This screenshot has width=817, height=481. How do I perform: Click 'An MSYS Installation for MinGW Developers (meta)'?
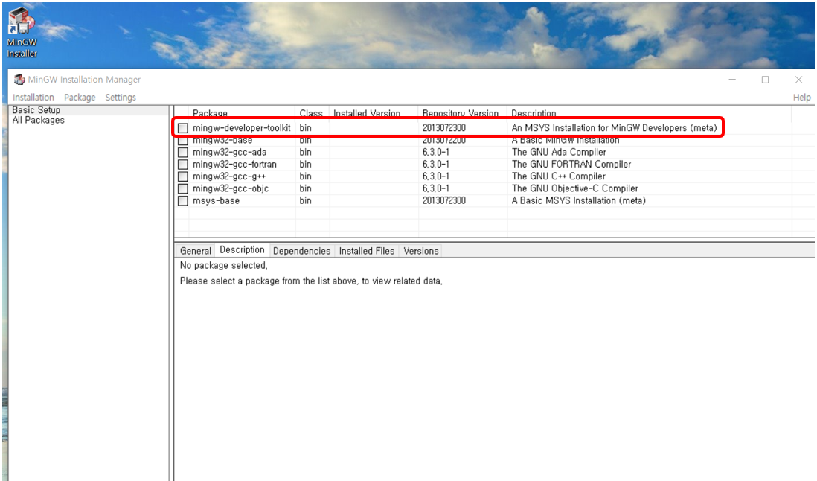(615, 127)
